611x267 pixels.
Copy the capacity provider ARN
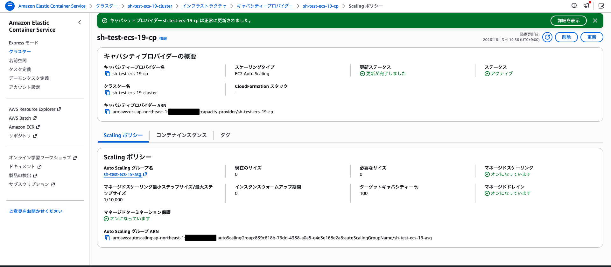[x=108, y=112]
